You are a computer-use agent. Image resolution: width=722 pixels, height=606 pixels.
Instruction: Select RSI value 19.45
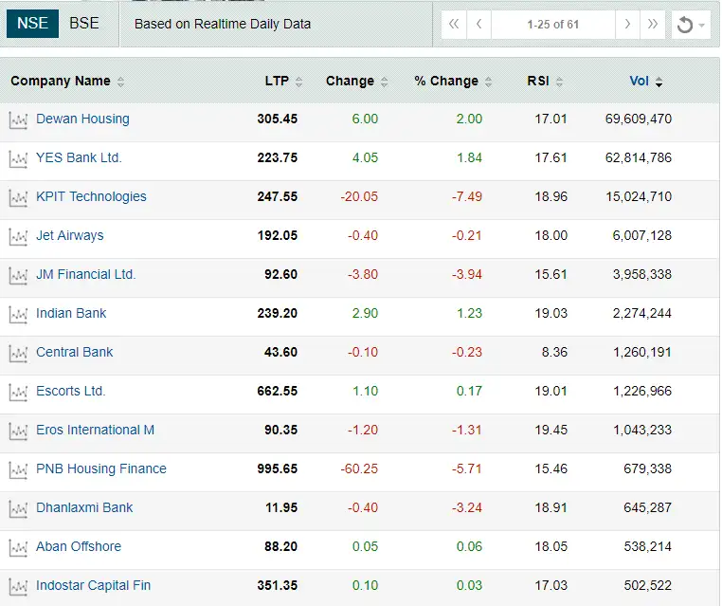pos(551,430)
